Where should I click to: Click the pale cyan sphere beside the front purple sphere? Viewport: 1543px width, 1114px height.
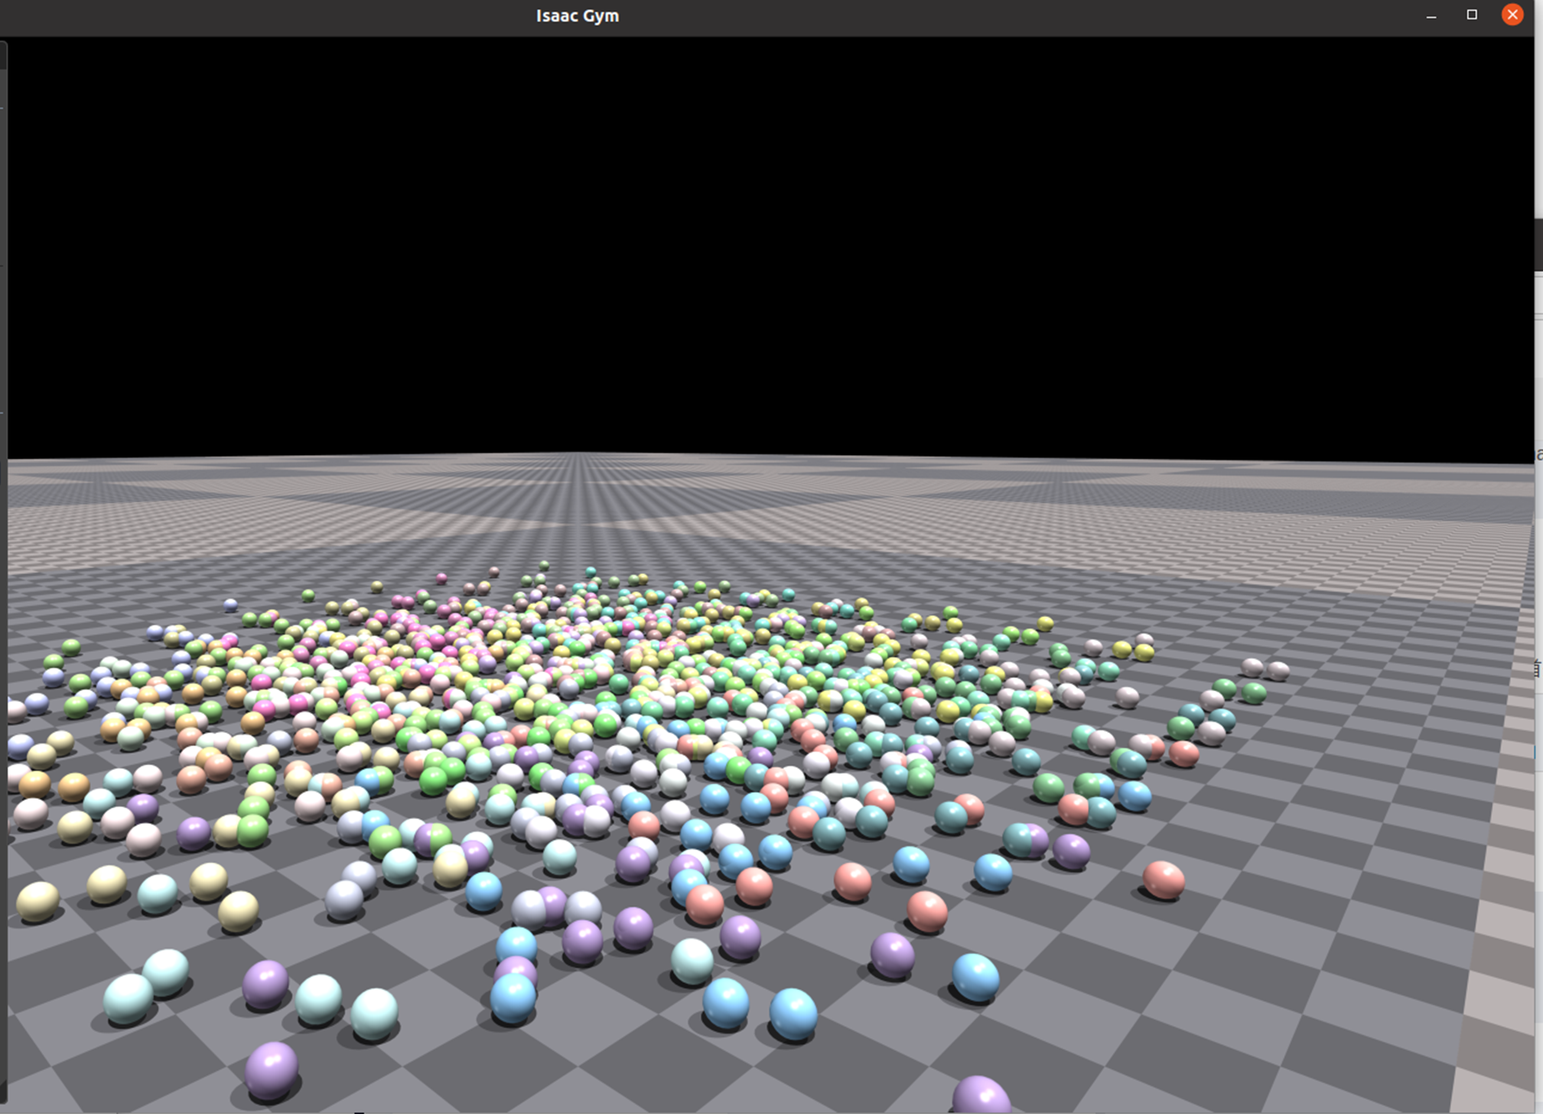(x=318, y=998)
